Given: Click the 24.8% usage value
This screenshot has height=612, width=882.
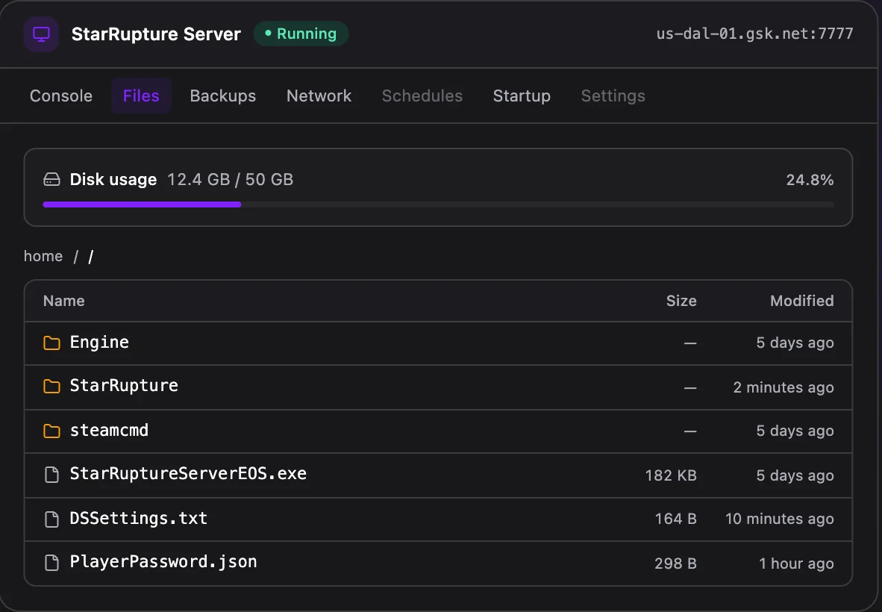Looking at the screenshot, I should click(x=810, y=180).
